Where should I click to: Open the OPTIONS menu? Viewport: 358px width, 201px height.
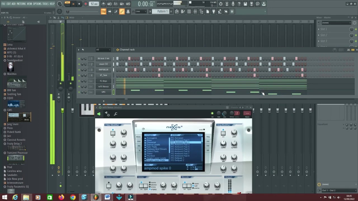(x=37, y=4)
